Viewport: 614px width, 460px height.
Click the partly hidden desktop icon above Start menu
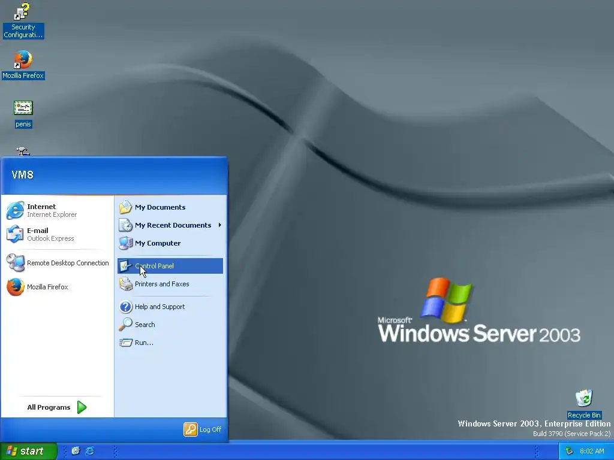(23, 151)
